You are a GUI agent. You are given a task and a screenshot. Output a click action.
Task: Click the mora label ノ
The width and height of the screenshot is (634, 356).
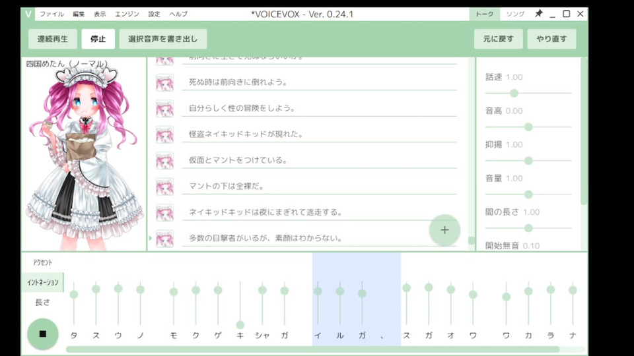pyautogui.click(x=140, y=336)
